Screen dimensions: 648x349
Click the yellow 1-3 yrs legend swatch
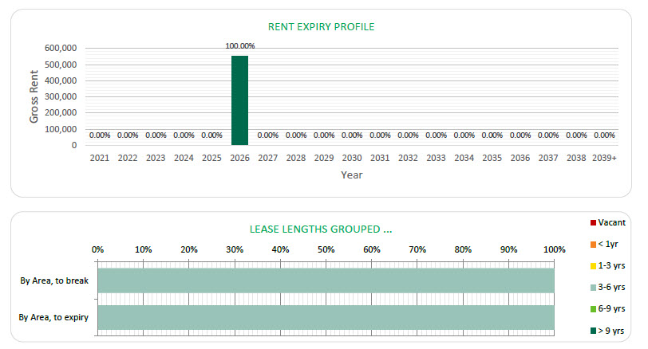(x=593, y=265)
